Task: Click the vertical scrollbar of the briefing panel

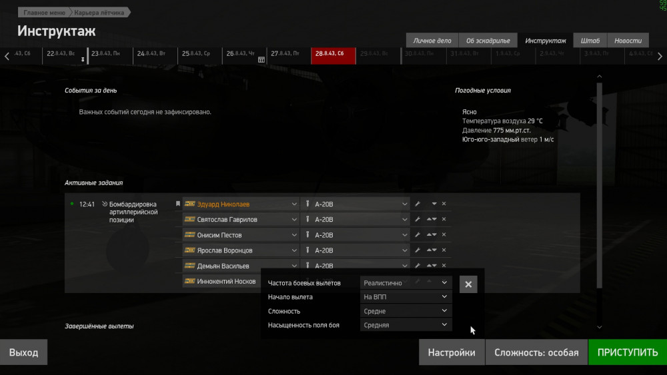Action: coord(600,185)
